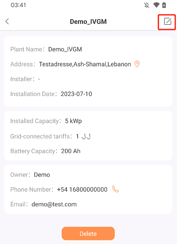Tap the Installer field dash value

(x=39, y=79)
